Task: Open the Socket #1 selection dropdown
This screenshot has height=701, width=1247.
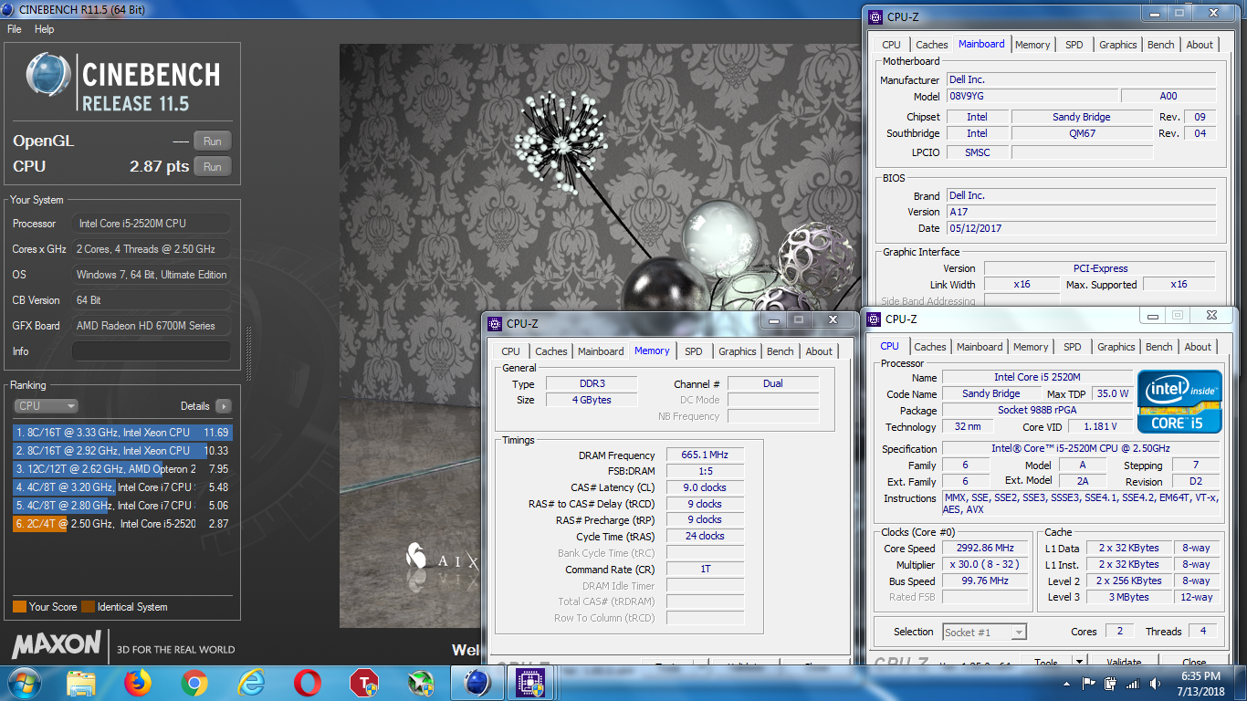Action: [x=984, y=632]
